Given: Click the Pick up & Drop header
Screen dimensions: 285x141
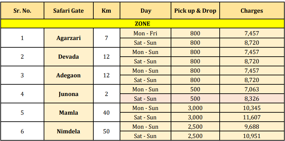Looking at the screenshot, I should pyautogui.click(x=195, y=11).
